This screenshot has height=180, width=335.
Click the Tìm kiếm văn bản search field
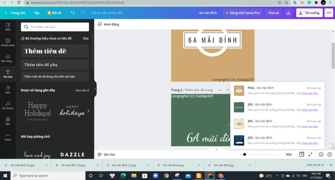(55, 27)
